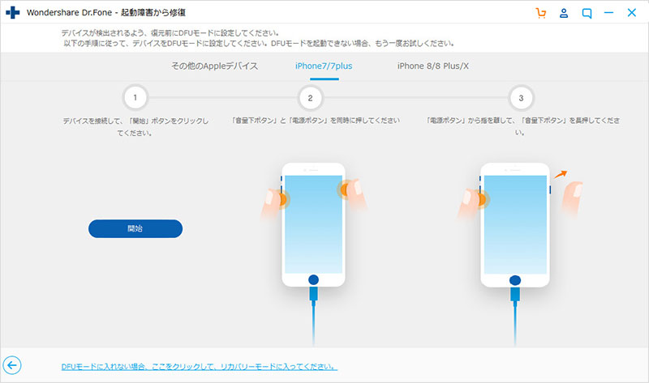Click the step 3 circle indicator

tap(521, 98)
